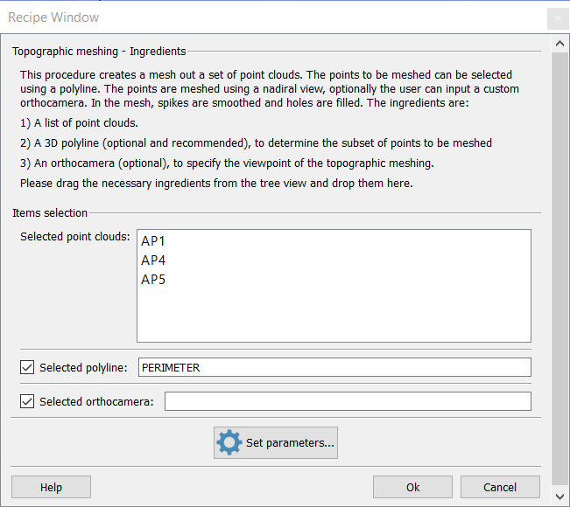
Task: Select AP1 in the point clouds list
Action: pos(153,241)
